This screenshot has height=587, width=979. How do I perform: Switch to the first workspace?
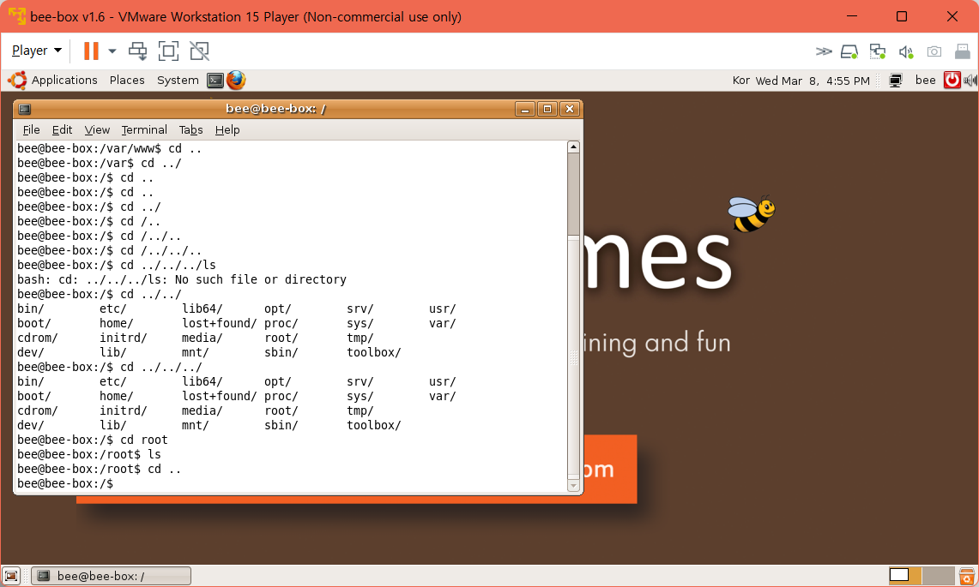coord(904,575)
